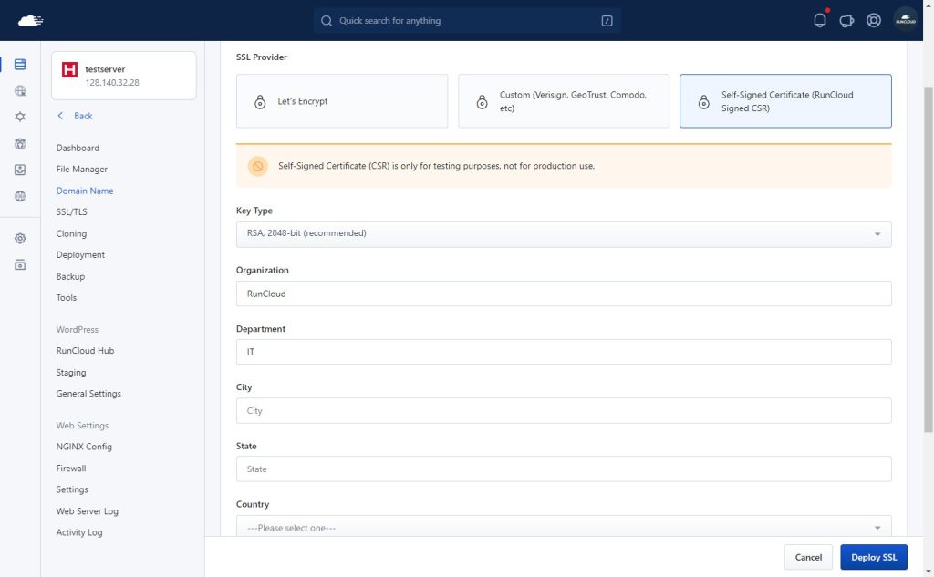Viewport: 934px width, 577px height.
Task: Open the Key Type dropdown
Action: tap(566, 234)
